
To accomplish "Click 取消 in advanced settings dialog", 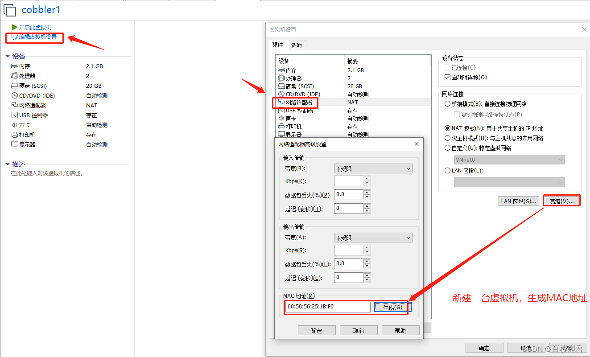I will click(x=359, y=330).
